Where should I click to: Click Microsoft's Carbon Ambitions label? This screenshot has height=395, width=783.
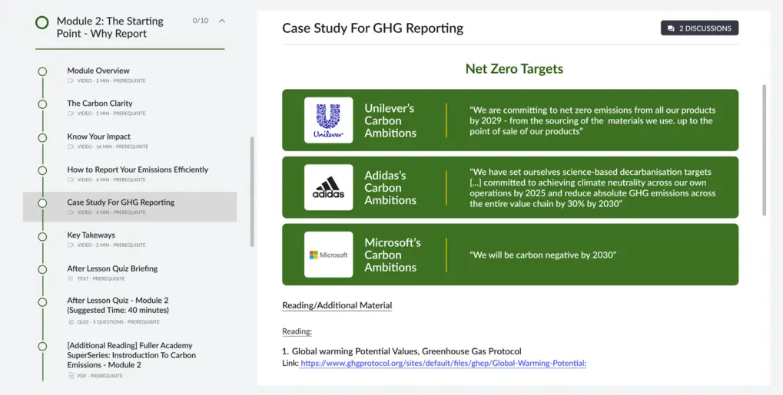(x=393, y=255)
